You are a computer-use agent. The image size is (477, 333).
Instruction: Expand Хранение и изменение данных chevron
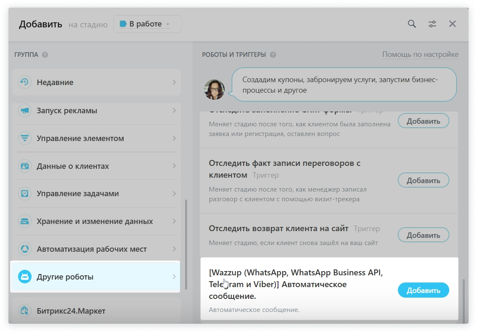pos(174,221)
